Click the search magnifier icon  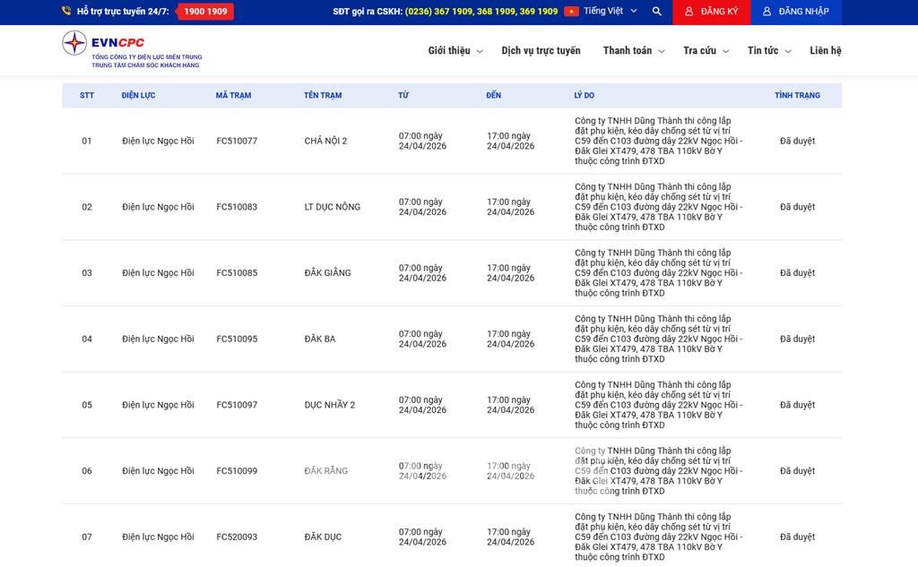[x=657, y=12]
